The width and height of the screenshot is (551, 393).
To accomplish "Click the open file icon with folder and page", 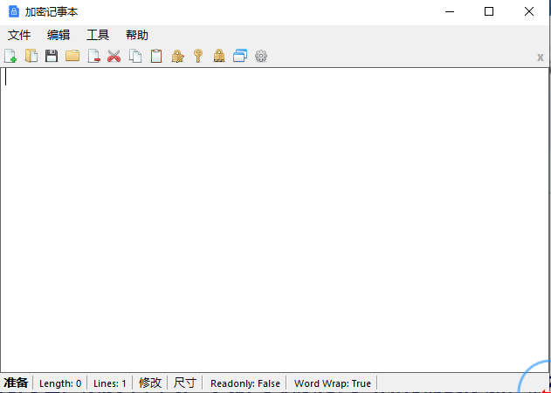I will (31, 56).
